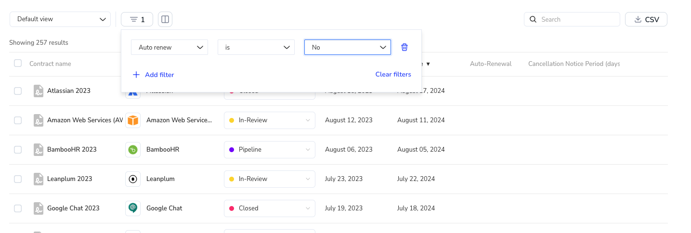This screenshot has height=233, width=691.
Task: Open the BambooHR 2023 contract
Action: point(72,150)
